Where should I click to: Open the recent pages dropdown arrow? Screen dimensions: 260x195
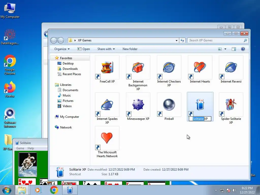[x=66, y=40]
